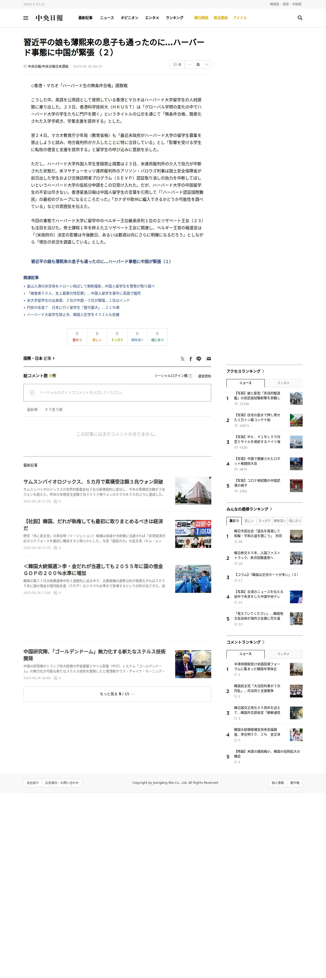This screenshot has height=978, width=326.
Task: Select エンタメ tab in コメントランキング
Action: [x=284, y=654]
